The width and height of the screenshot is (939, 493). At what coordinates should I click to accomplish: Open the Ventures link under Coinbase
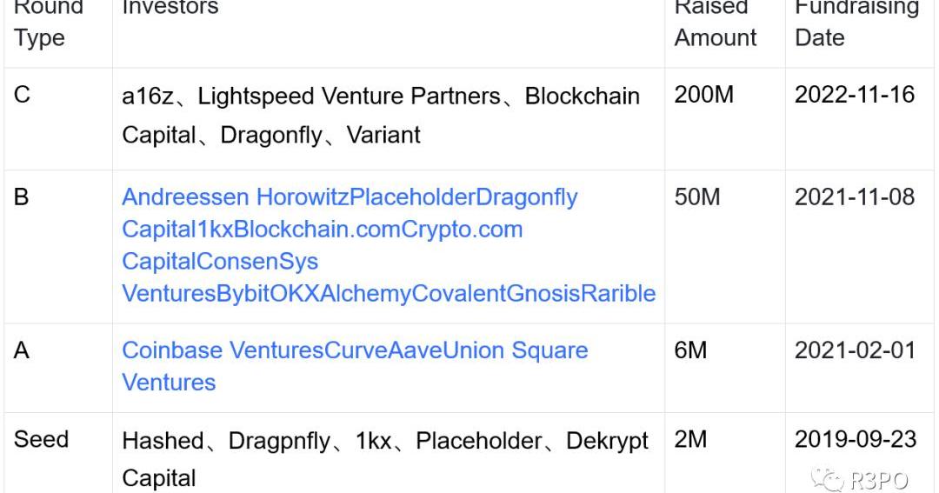169,383
